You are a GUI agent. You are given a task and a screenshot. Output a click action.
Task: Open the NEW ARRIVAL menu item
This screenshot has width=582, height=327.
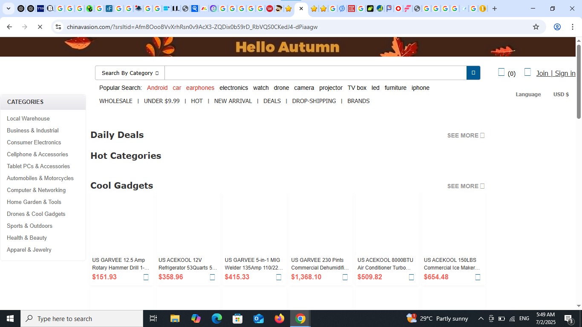[233, 101]
